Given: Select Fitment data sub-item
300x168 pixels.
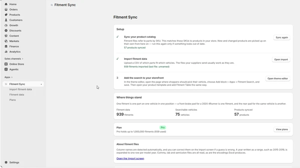Looking at the screenshot, I should 16,95.
